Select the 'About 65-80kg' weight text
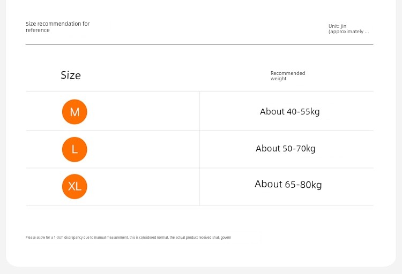Image resolution: width=402 pixels, height=274 pixels. (x=288, y=185)
